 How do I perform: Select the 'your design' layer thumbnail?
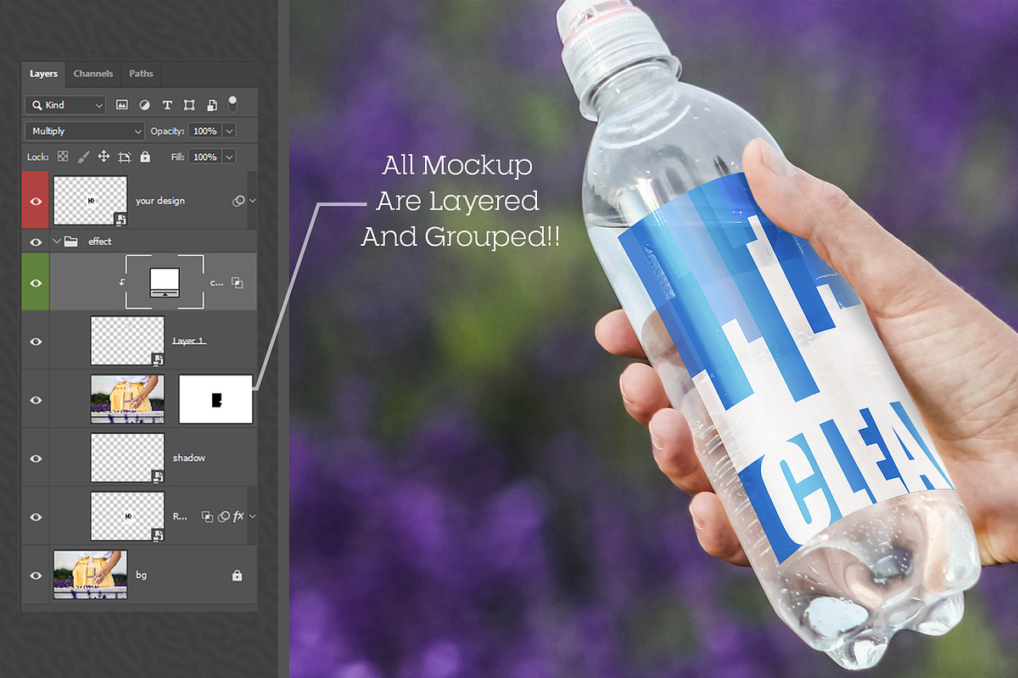pos(90,200)
